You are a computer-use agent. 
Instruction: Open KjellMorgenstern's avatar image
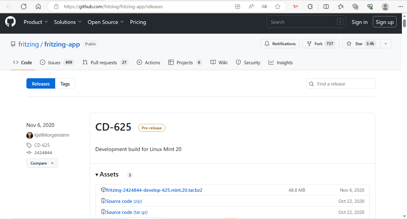[30, 135]
